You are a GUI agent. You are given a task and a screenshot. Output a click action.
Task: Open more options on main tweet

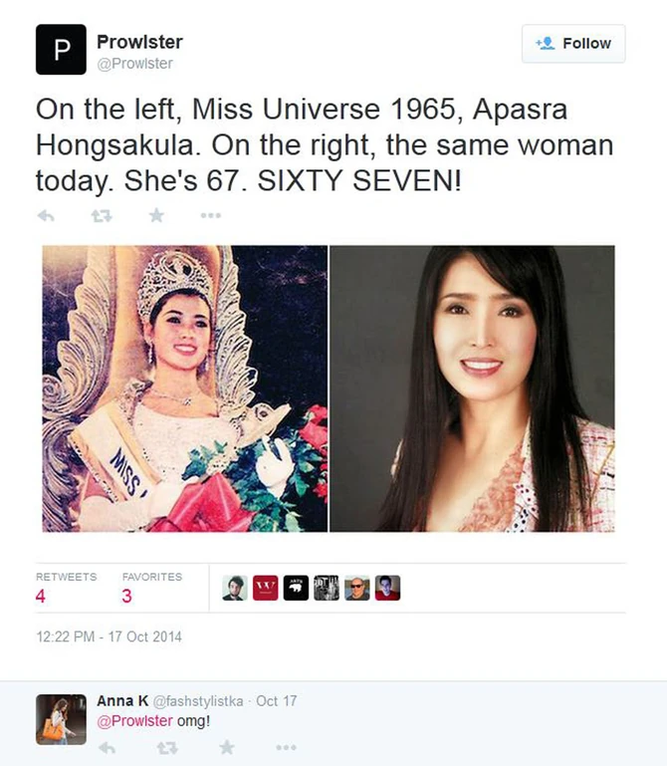tap(211, 215)
